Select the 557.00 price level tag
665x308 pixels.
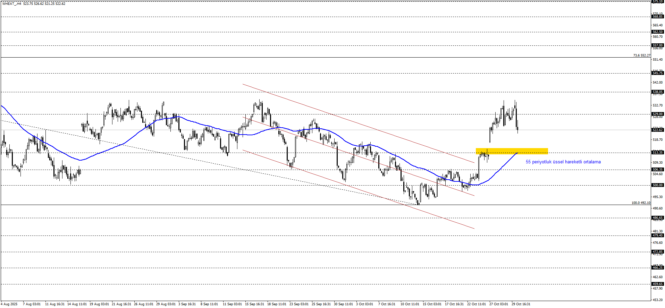(x=657, y=45)
